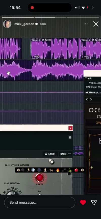101x219 pixels.
Task: Click the 0 dB gain on clip Vocals-2_01-124.R
Action: tap(86, 57)
